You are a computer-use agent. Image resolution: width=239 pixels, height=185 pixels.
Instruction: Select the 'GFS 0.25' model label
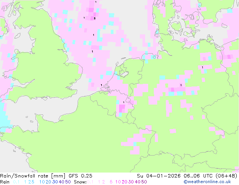[80, 176]
